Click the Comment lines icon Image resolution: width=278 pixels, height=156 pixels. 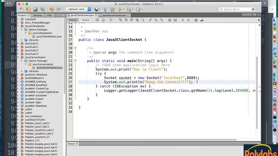[x=196, y=20]
